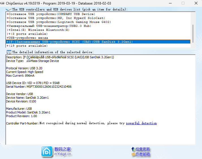
Task: Click the Device Vendor USB line
Action: pyautogui.click(x=20, y=94)
